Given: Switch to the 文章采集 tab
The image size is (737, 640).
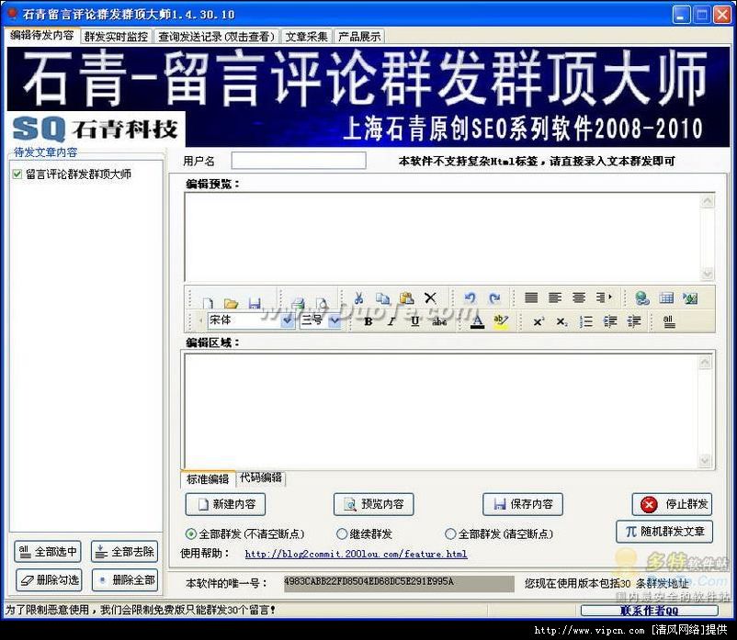Looking at the screenshot, I should (307, 37).
